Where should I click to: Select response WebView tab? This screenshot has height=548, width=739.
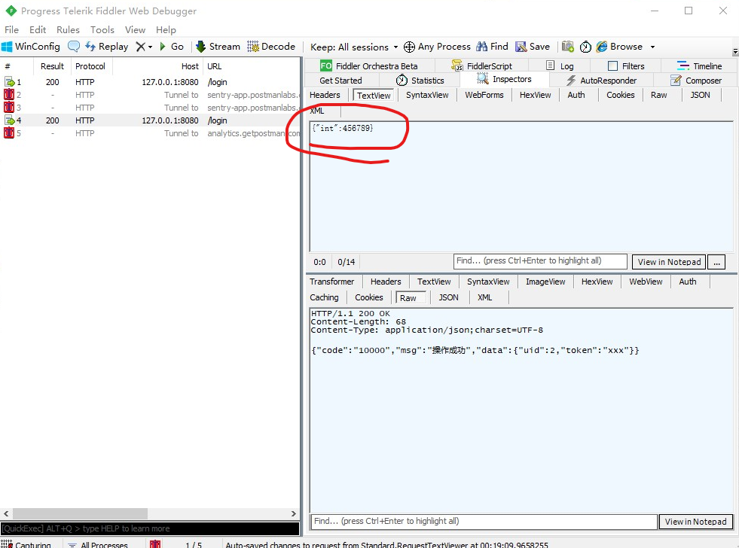coord(646,282)
